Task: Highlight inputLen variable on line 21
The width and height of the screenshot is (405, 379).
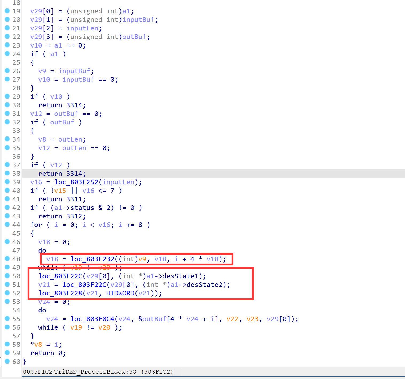Action: click(82, 28)
